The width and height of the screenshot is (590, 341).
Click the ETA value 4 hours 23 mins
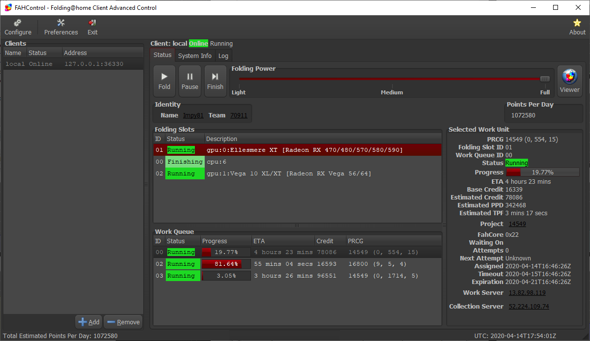coord(528,182)
